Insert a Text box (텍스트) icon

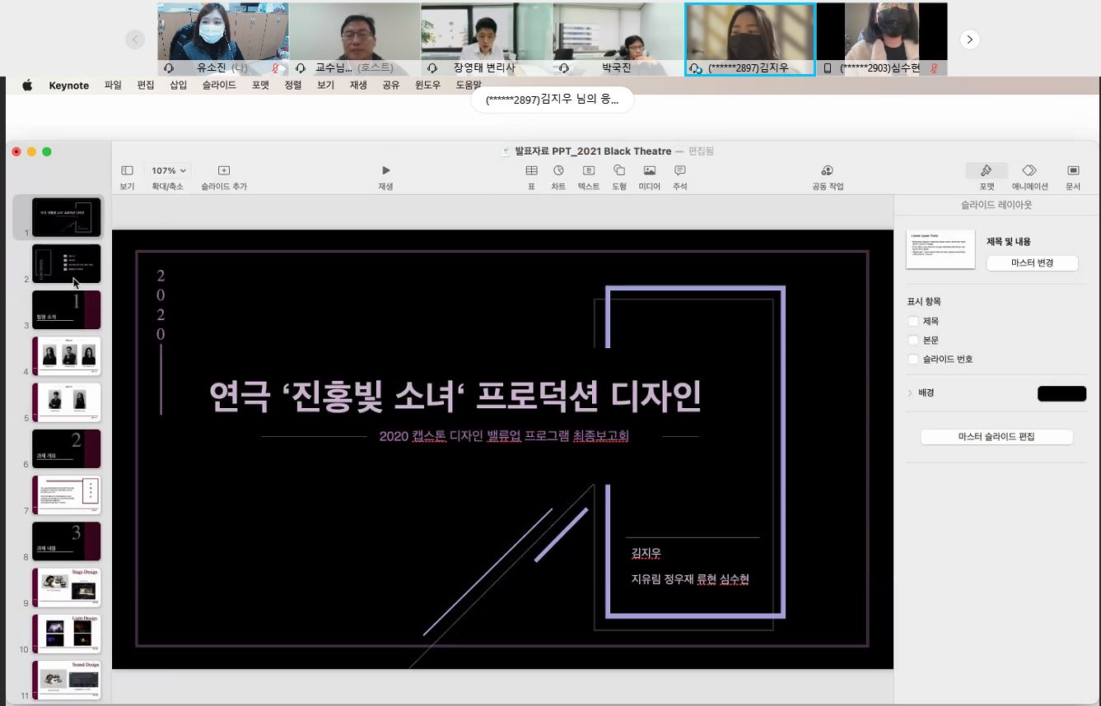click(x=589, y=171)
